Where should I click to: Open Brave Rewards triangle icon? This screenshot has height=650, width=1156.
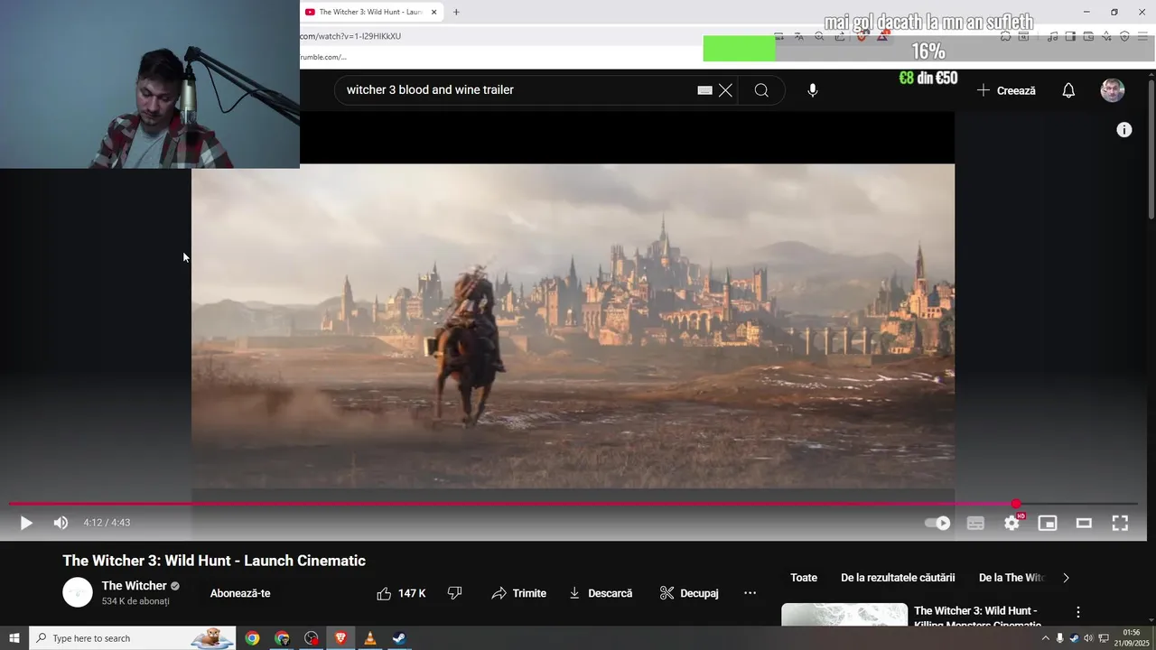click(882, 36)
